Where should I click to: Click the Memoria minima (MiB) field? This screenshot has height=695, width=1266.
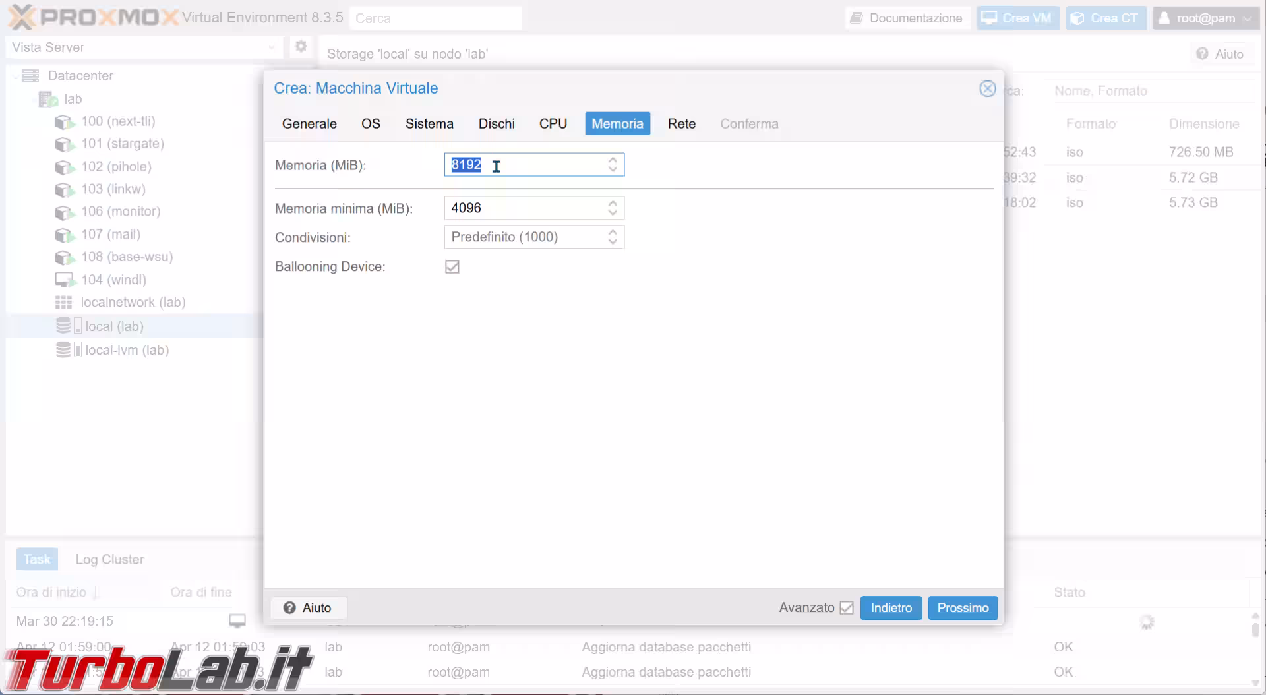pos(526,208)
